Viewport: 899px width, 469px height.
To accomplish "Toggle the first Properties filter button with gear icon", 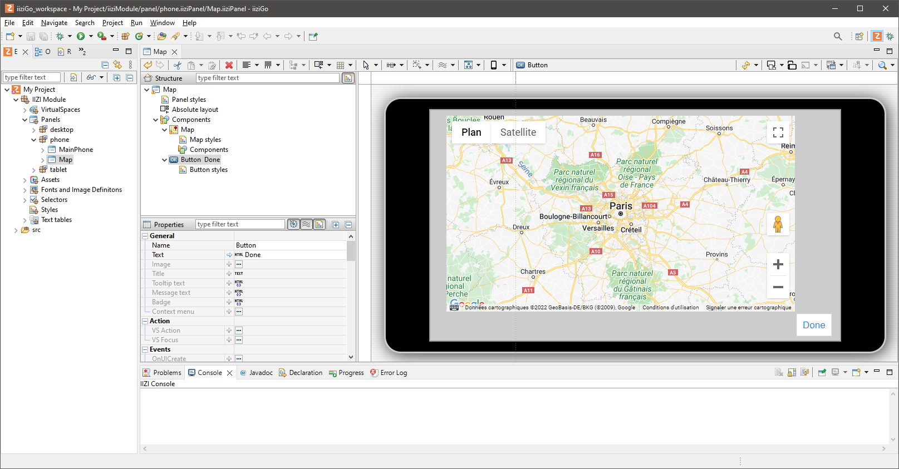I will point(293,224).
